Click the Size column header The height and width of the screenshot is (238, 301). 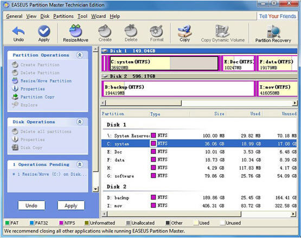coord(208,114)
